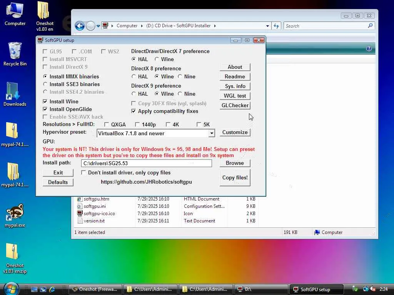Viewport: 394px width, 295px height.
Task: Launch Internet Explorer from quick launch
Action: click(x=52, y=289)
